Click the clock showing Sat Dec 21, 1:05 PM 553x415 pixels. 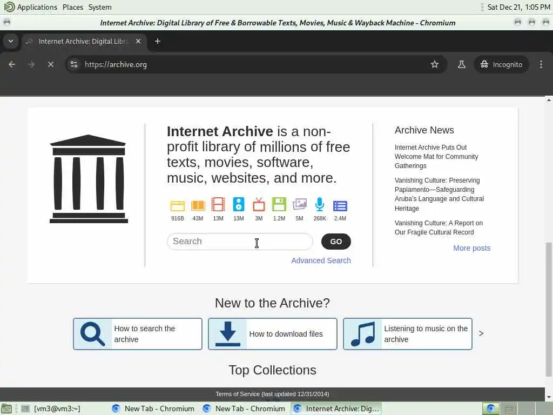tap(518, 7)
